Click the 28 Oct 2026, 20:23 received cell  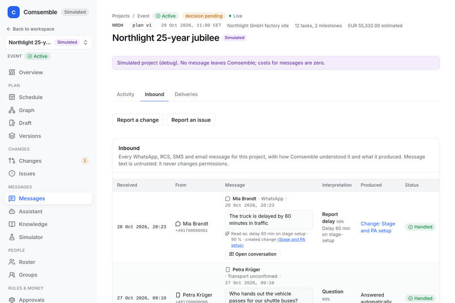(x=142, y=227)
